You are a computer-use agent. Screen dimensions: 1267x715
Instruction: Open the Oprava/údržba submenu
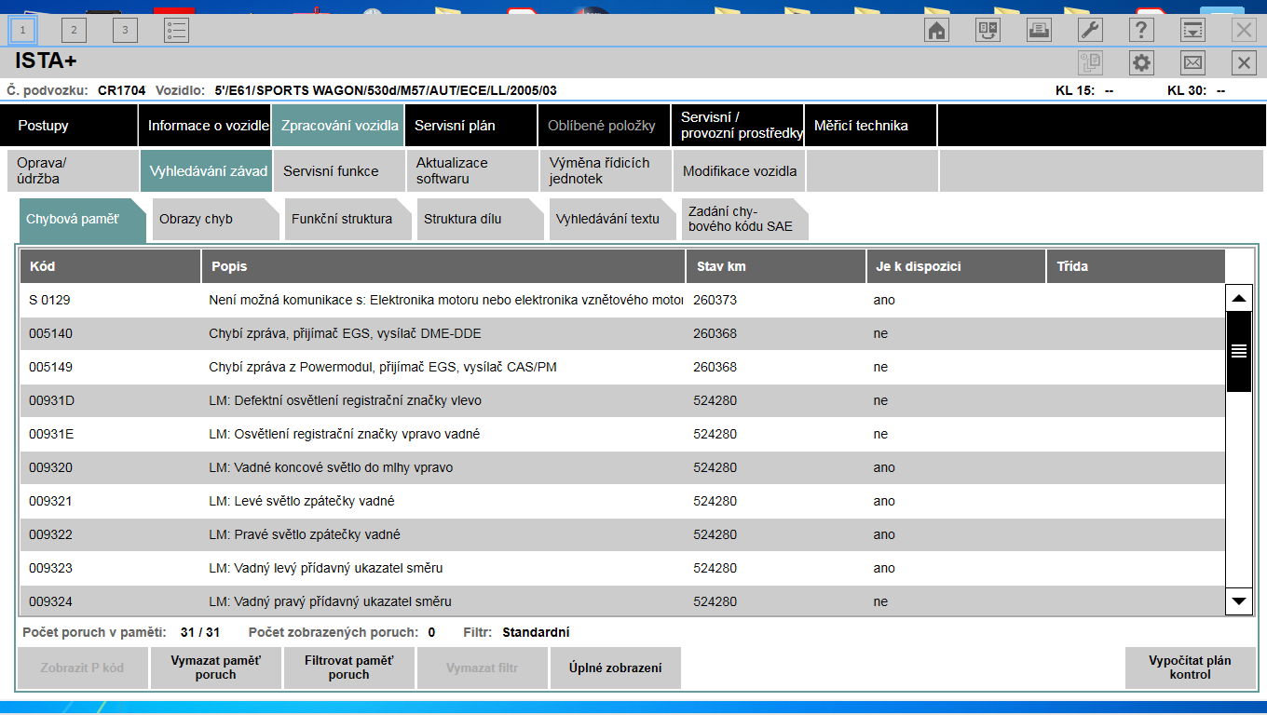point(72,170)
